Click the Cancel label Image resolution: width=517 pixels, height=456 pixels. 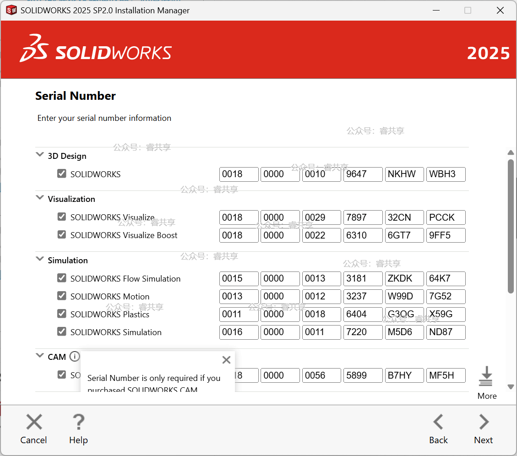[x=33, y=440]
